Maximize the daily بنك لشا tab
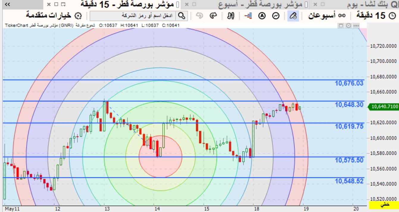 [x=323, y=4]
